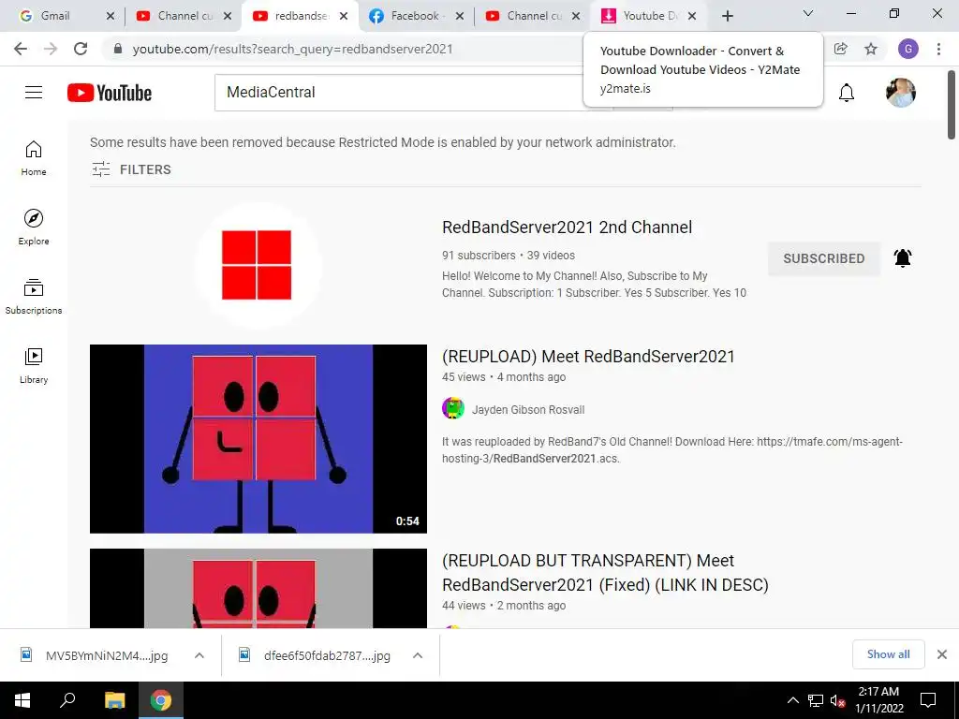
Task: Click the browser back arrow
Action: 21,49
